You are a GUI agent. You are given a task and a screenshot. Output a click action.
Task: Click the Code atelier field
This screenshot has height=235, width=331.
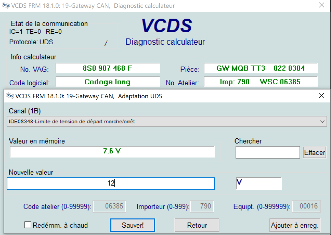[109, 206]
